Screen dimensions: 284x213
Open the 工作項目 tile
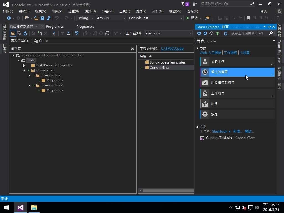[237, 93]
